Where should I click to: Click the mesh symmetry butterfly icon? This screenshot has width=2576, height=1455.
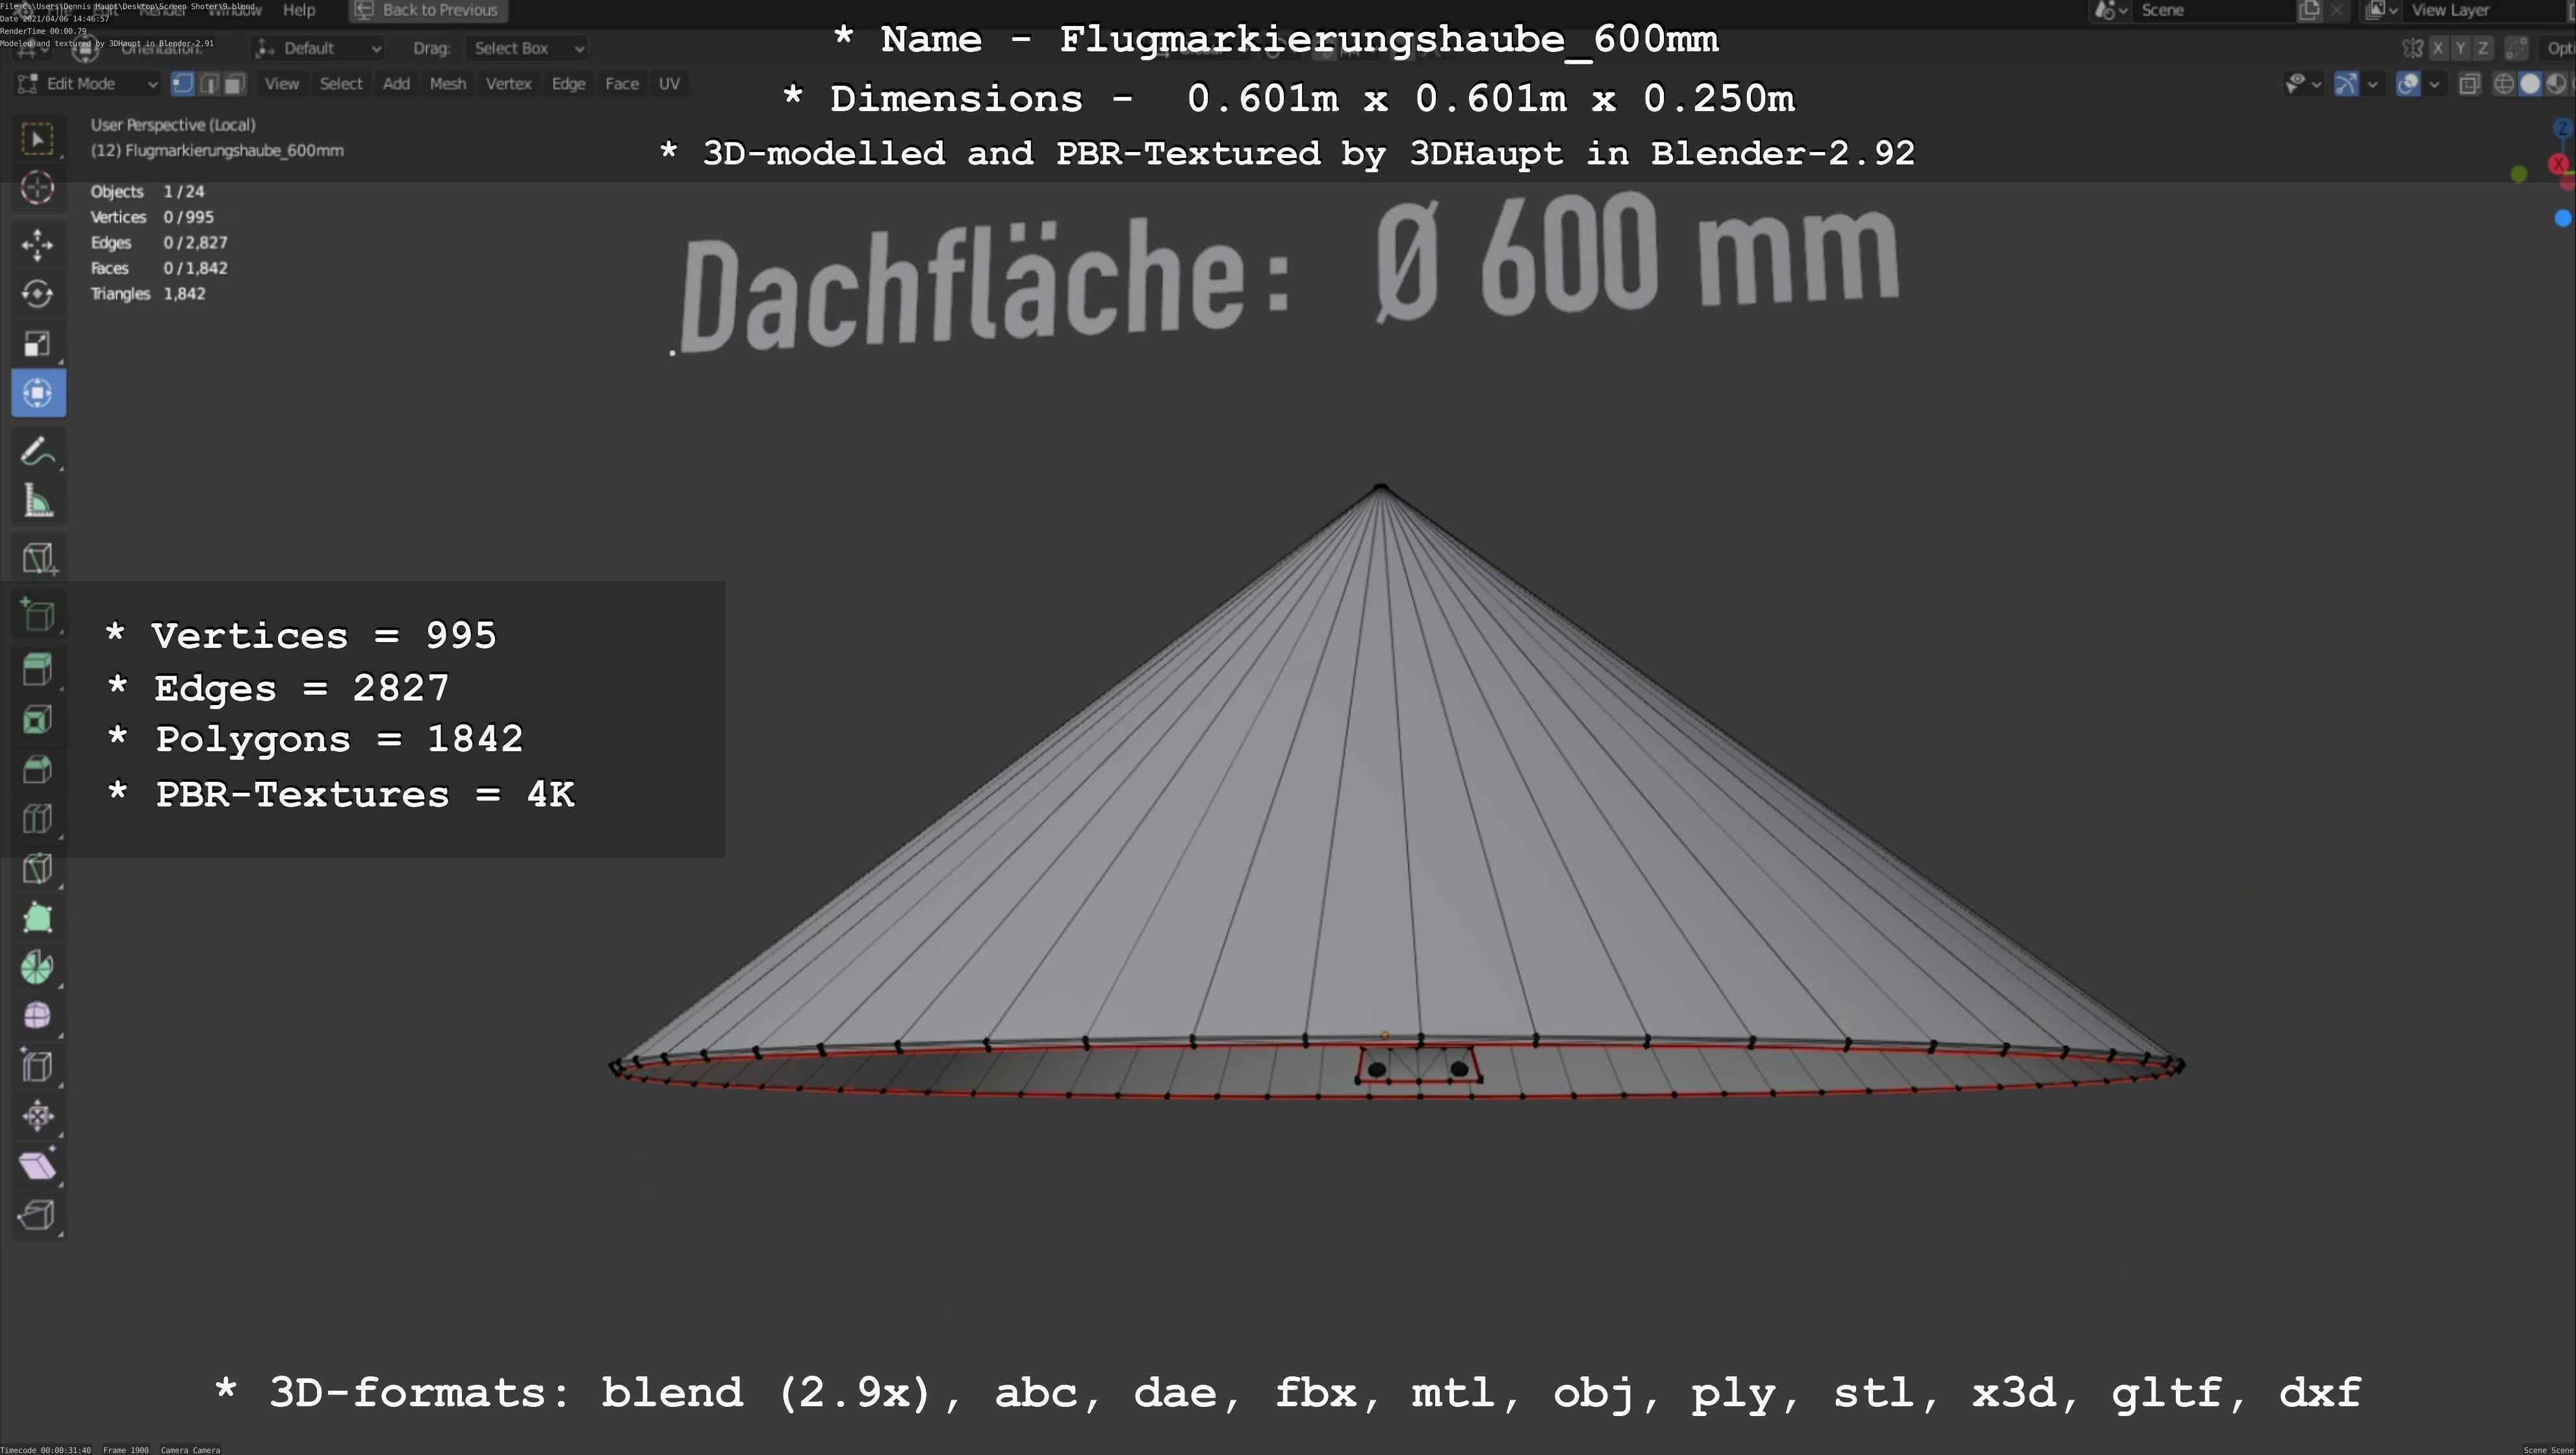tap(2412, 48)
